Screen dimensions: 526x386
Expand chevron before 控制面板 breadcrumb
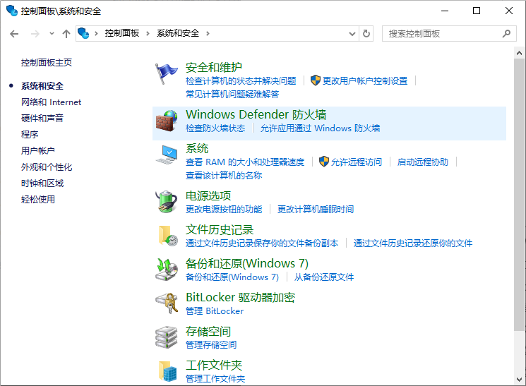click(x=96, y=33)
